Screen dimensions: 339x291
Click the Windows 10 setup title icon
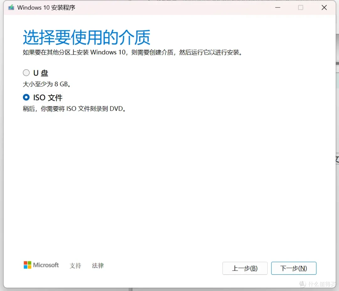(11, 8)
